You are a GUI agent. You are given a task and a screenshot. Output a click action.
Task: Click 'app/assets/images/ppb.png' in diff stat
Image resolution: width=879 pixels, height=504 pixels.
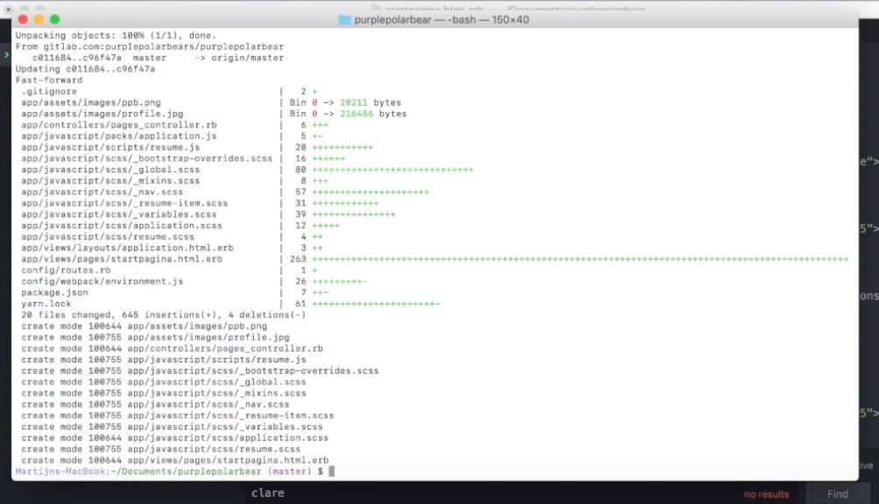pos(91,102)
